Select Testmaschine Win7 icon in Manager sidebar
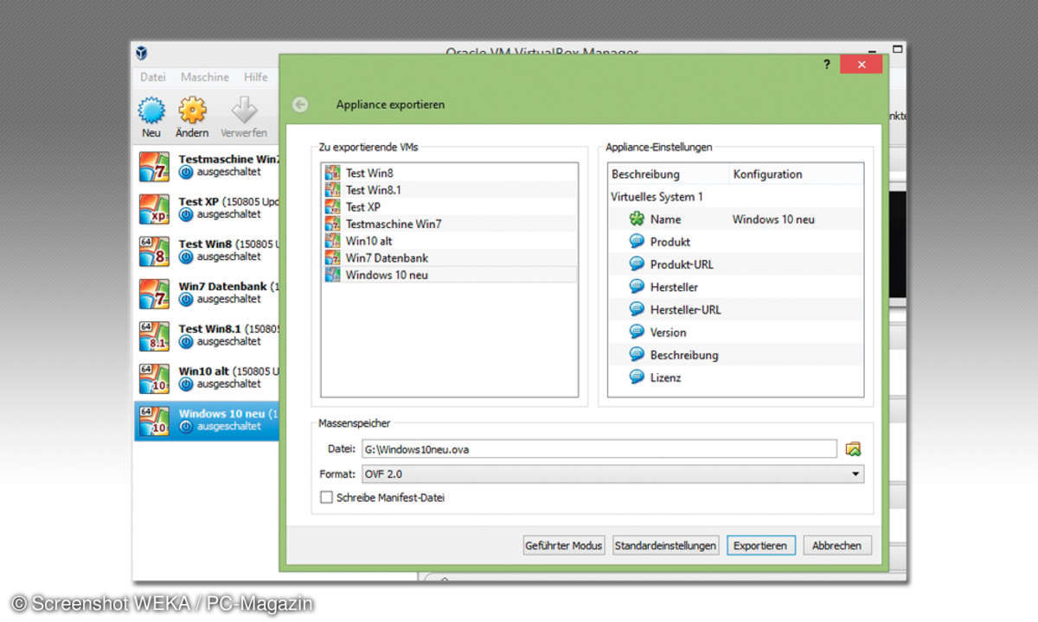 tap(154, 166)
